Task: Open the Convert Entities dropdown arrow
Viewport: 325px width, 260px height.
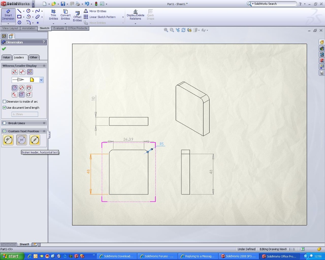Action: coord(65,24)
